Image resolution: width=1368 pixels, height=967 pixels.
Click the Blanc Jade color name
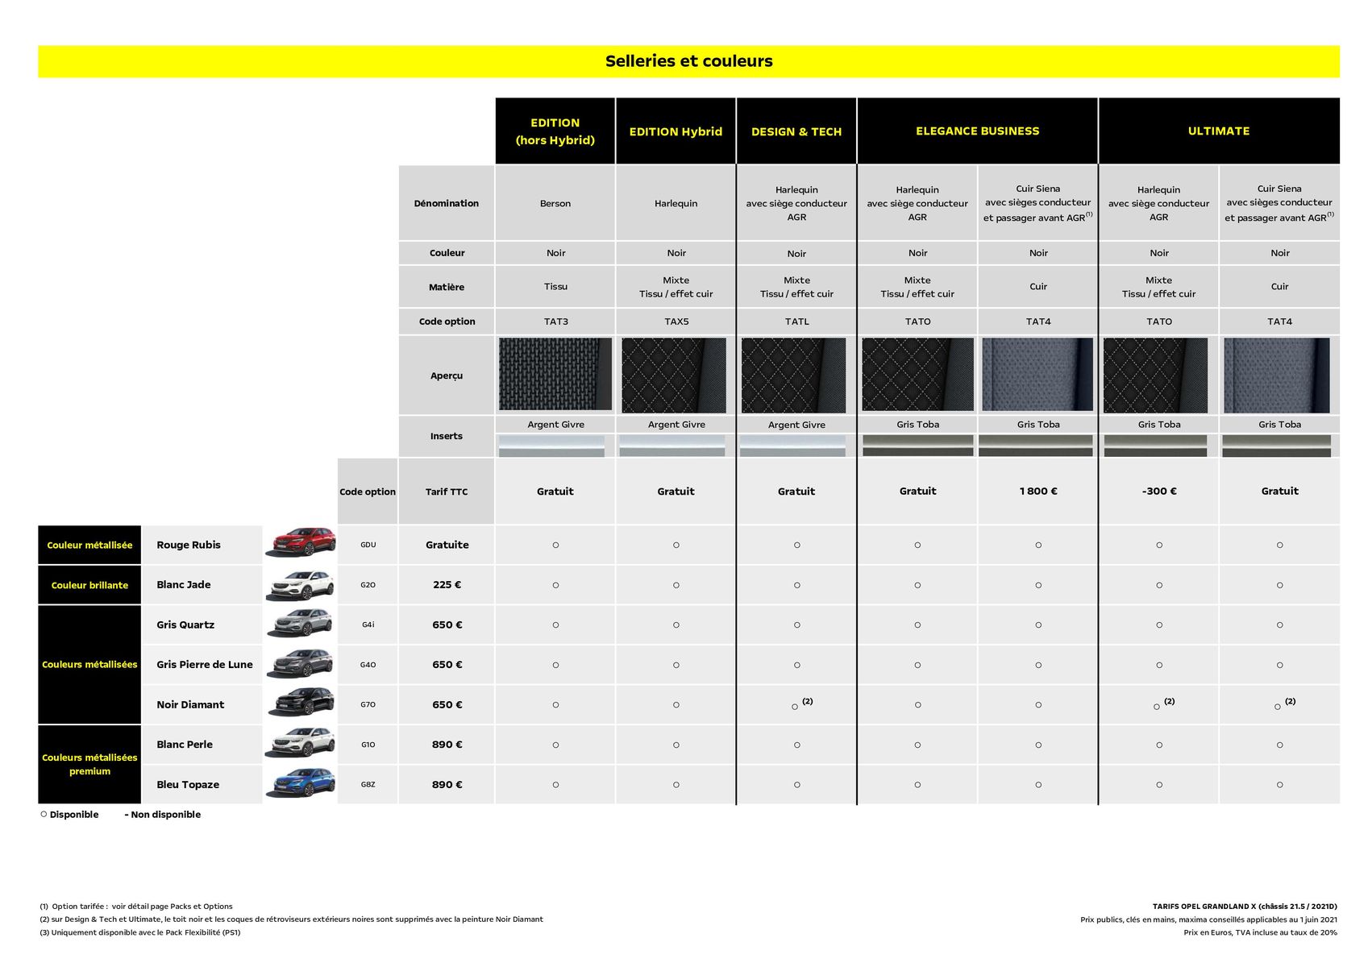(x=184, y=584)
